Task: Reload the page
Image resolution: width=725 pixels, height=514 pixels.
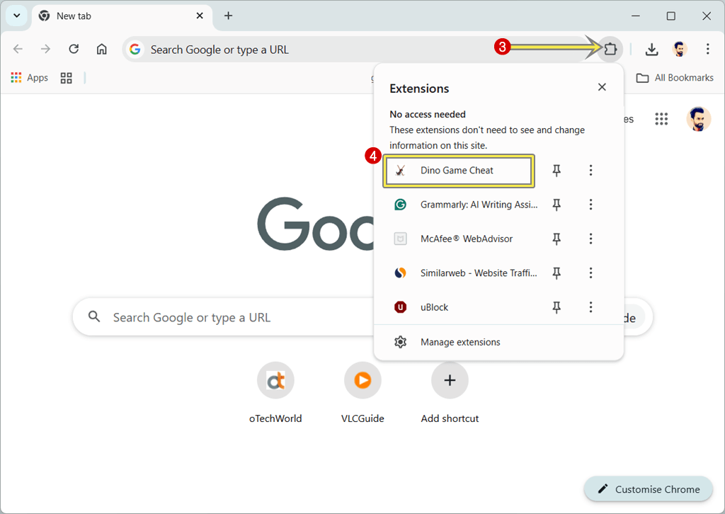Action: 74,49
